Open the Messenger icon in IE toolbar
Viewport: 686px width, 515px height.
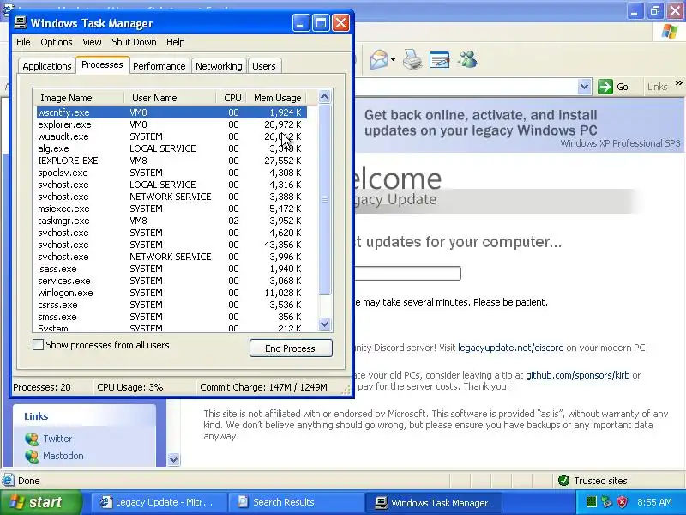(467, 59)
